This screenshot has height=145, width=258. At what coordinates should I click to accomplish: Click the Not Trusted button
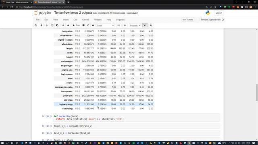click(188, 20)
